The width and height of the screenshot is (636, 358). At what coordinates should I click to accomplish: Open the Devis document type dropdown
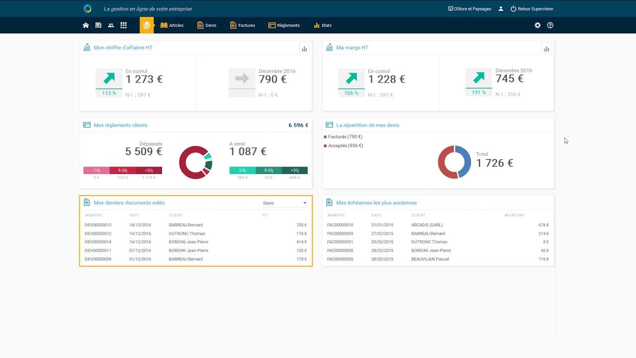click(x=285, y=202)
